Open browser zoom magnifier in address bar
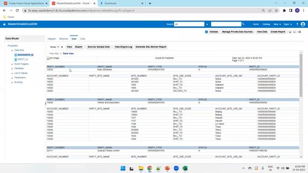 (x=263, y=11)
